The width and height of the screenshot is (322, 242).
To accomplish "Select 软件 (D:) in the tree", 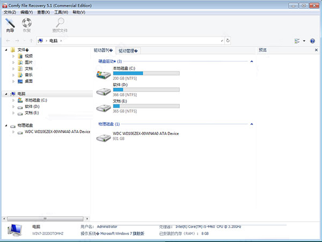I will (32, 107).
